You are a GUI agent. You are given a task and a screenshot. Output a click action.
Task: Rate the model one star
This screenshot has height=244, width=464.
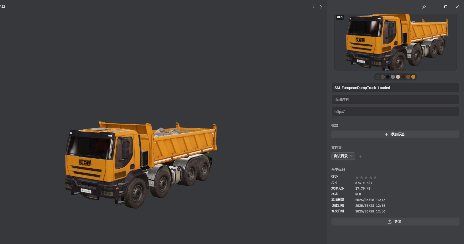tap(357, 177)
